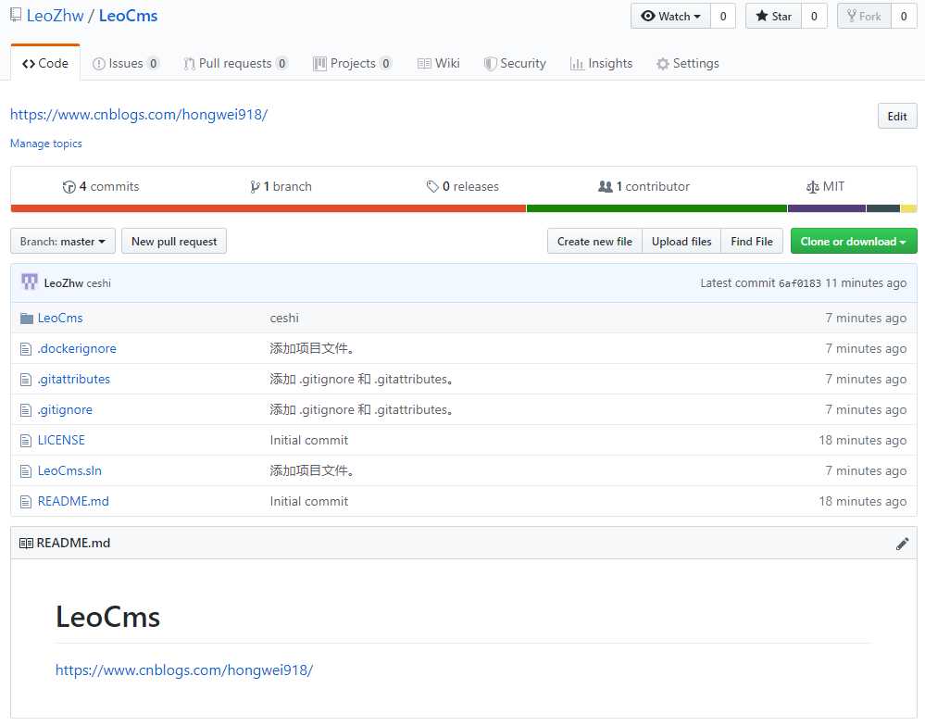Click the Fork button
925x726 pixels.
pos(864,17)
